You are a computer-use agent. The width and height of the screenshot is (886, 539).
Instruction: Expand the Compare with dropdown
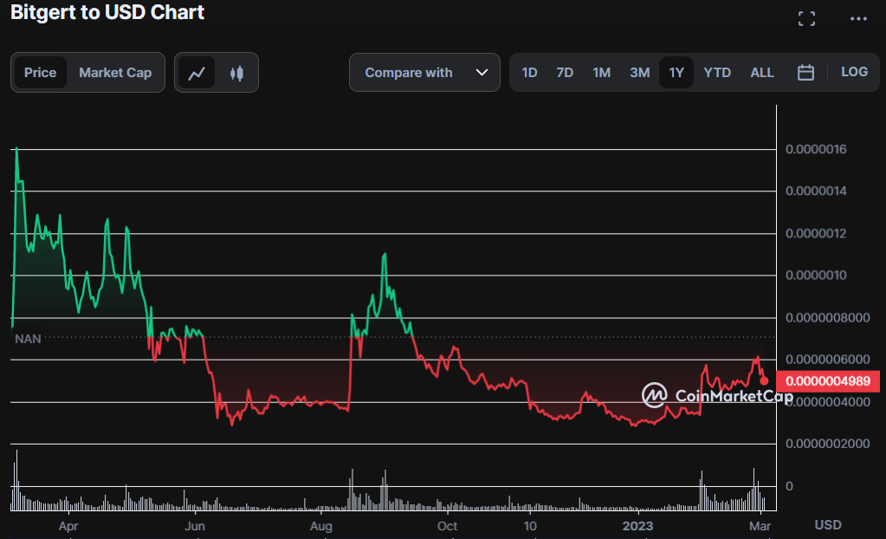tap(425, 73)
